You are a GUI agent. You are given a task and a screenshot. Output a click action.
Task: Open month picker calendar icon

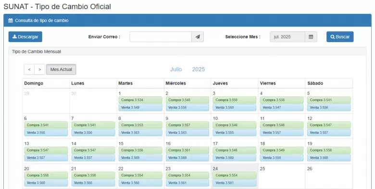click(x=311, y=37)
